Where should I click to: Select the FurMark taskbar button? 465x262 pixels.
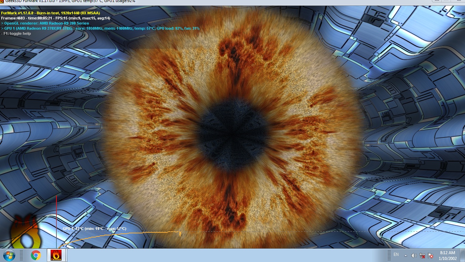pyautogui.click(x=56, y=255)
